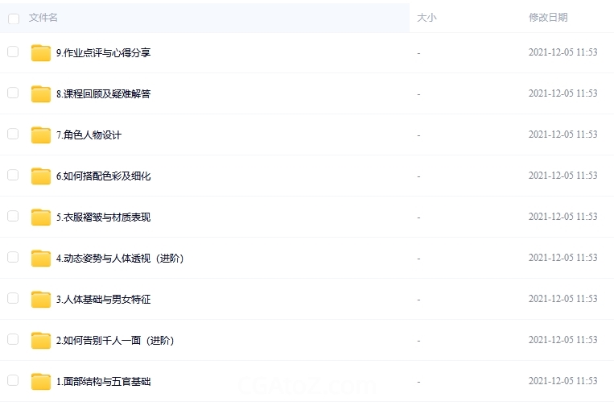614x410 pixels.
Task: Click folder icon for 9.作业点评与心得分享
Action: click(x=41, y=53)
